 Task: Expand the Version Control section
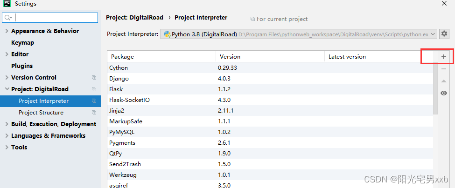[x=7, y=78]
